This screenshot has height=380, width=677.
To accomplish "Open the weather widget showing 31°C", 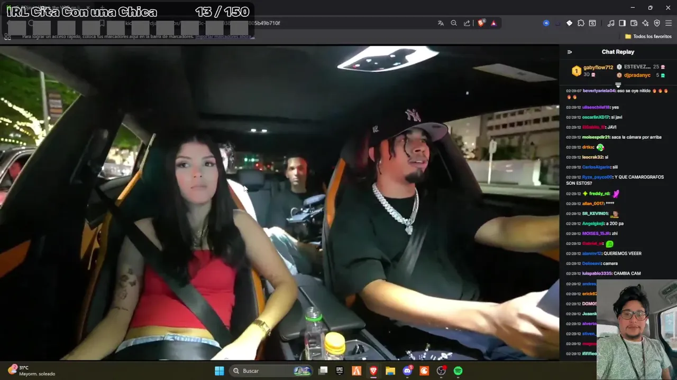I will [32, 370].
